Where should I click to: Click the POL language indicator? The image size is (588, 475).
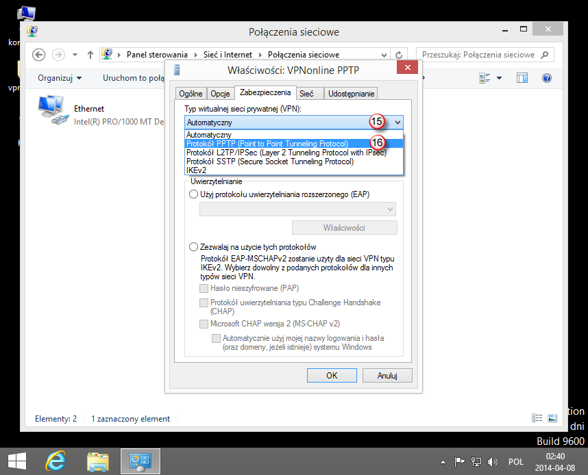[515, 462]
